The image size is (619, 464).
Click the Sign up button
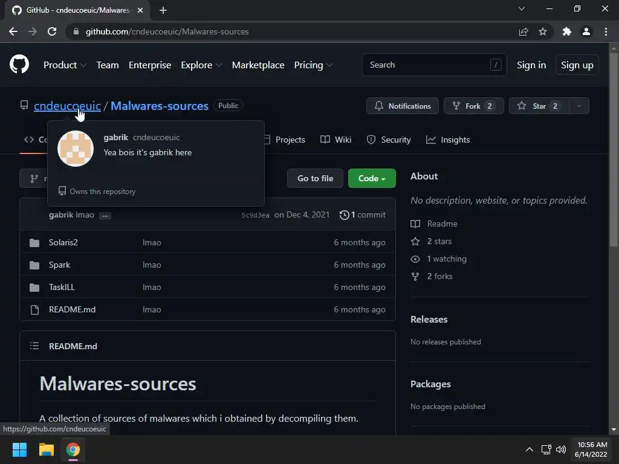577,65
